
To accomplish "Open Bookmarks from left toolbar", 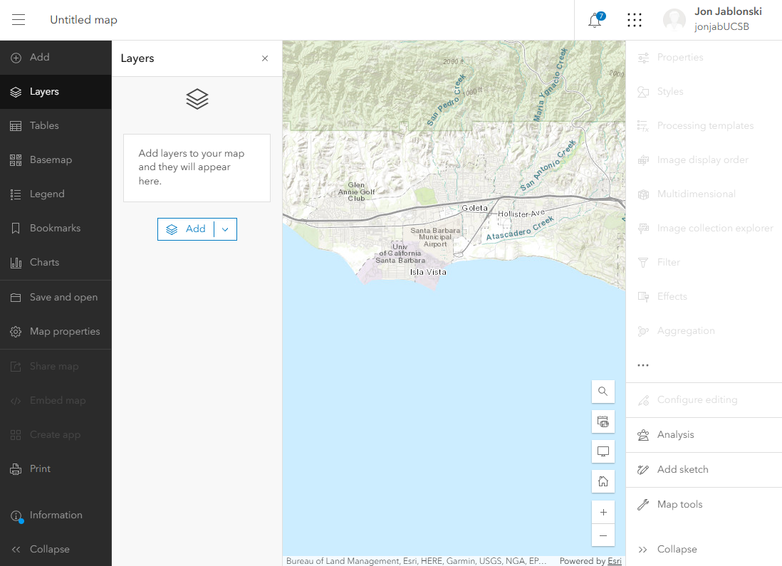I will [55, 229].
